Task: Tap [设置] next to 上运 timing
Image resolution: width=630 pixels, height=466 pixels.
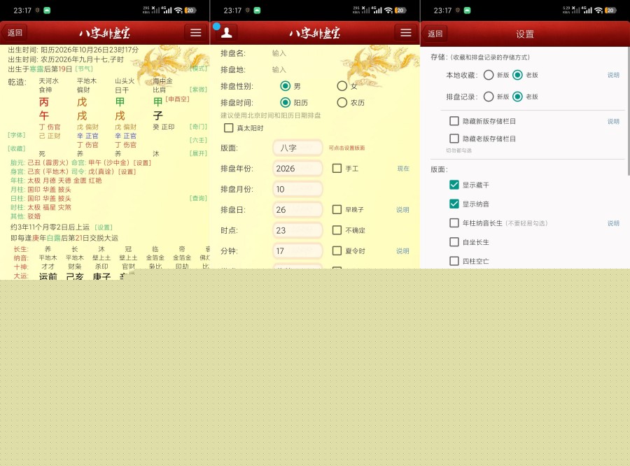Action: [104, 227]
